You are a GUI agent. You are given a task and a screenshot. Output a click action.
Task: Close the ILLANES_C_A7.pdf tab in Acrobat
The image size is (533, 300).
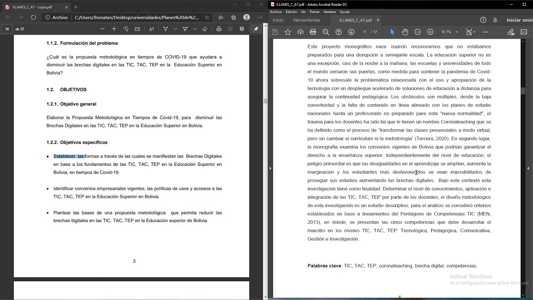click(378, 20)
